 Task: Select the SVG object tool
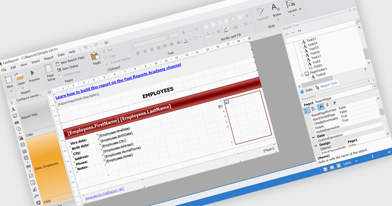pos(16,122)
